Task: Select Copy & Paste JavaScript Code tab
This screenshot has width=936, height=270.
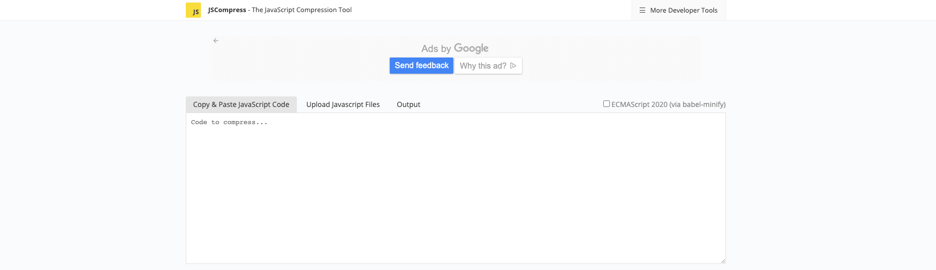Action: (x=241, y=104)
